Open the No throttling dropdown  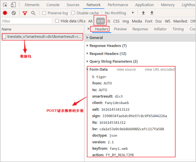(x=119, y=13)
